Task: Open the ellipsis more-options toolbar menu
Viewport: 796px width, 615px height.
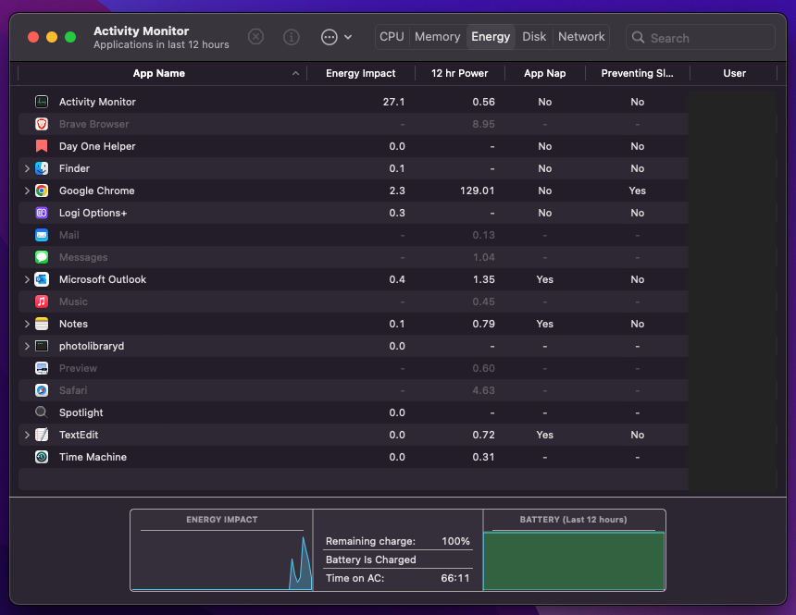Action: pos(336,37)
